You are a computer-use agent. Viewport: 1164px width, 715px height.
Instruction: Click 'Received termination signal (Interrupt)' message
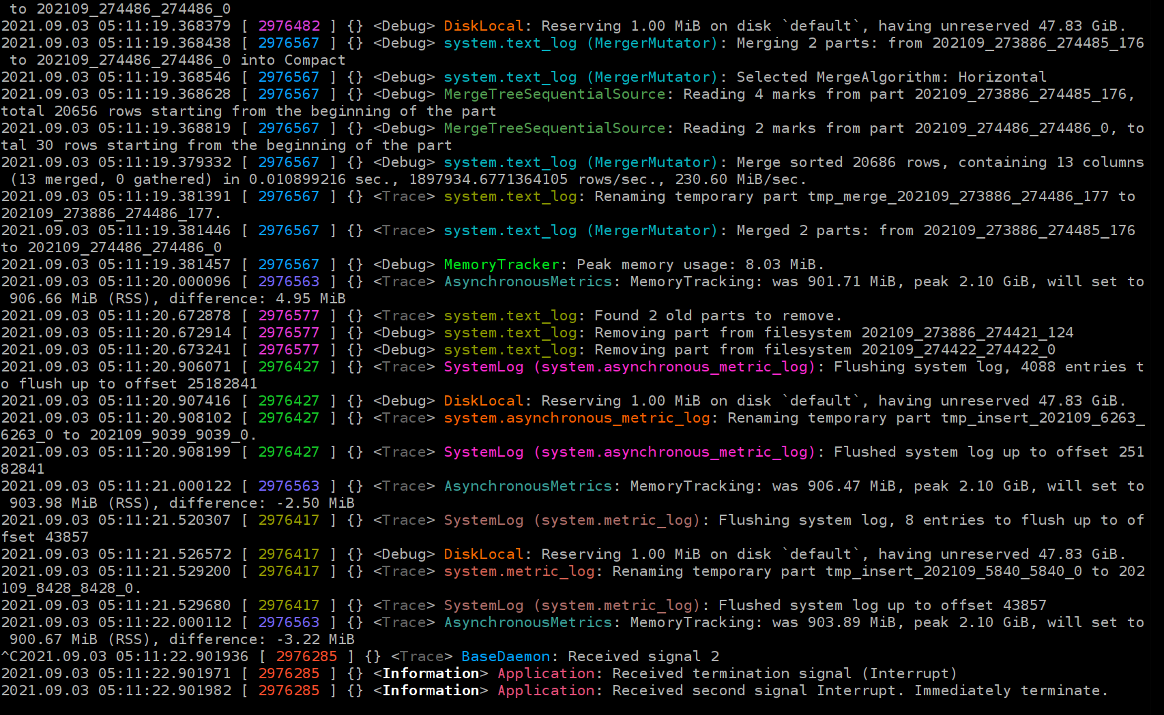pyautogui.click(x=784, y=673)
